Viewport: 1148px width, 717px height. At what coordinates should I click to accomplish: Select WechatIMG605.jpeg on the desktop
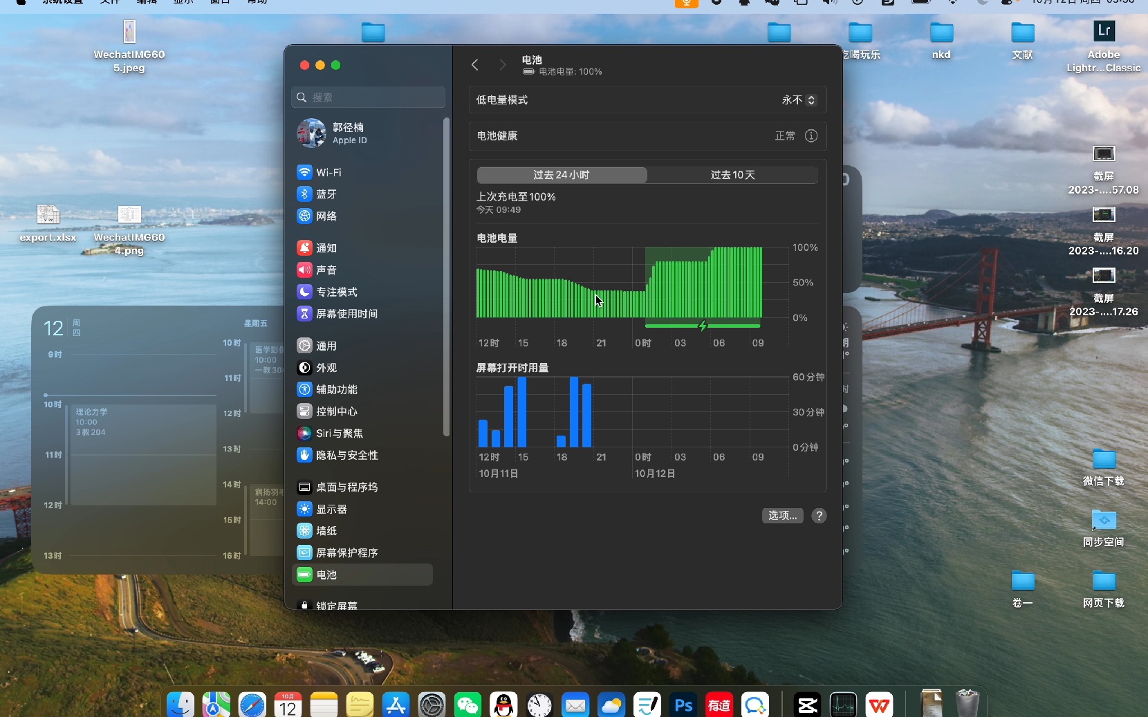click(x=129, y=47)
